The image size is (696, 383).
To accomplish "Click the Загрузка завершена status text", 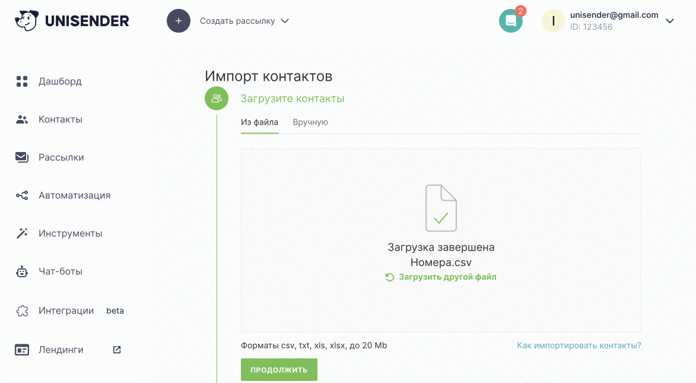I will (x=441, y=247).
